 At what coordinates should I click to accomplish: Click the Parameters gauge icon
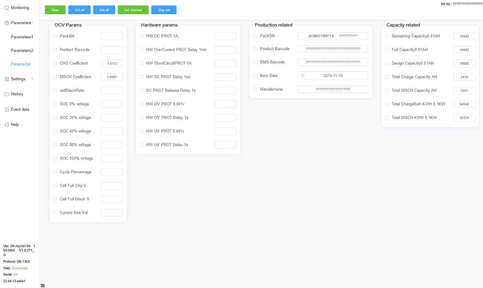pos(7,23)
